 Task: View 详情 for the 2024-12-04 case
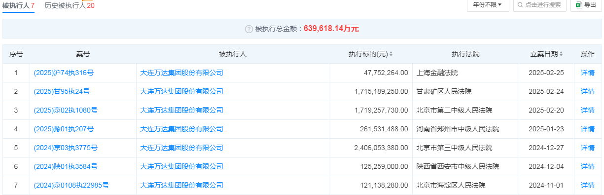588,166
